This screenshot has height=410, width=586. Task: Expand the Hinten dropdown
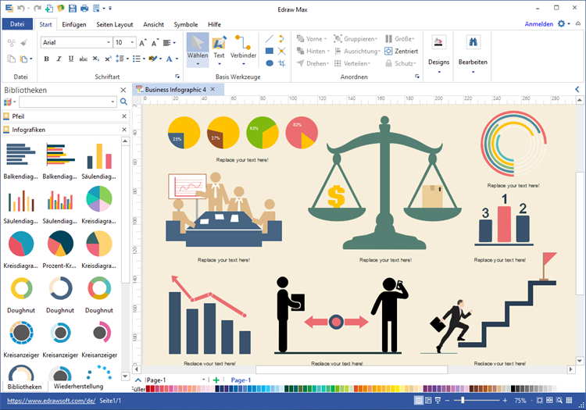coord(328,52)
